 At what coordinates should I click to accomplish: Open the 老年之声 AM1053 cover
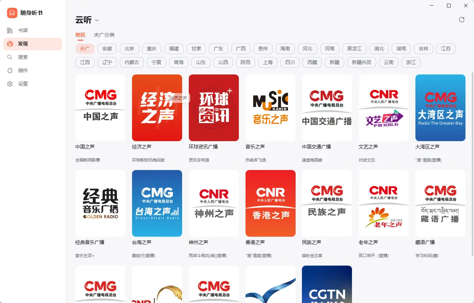pos(384,203)
